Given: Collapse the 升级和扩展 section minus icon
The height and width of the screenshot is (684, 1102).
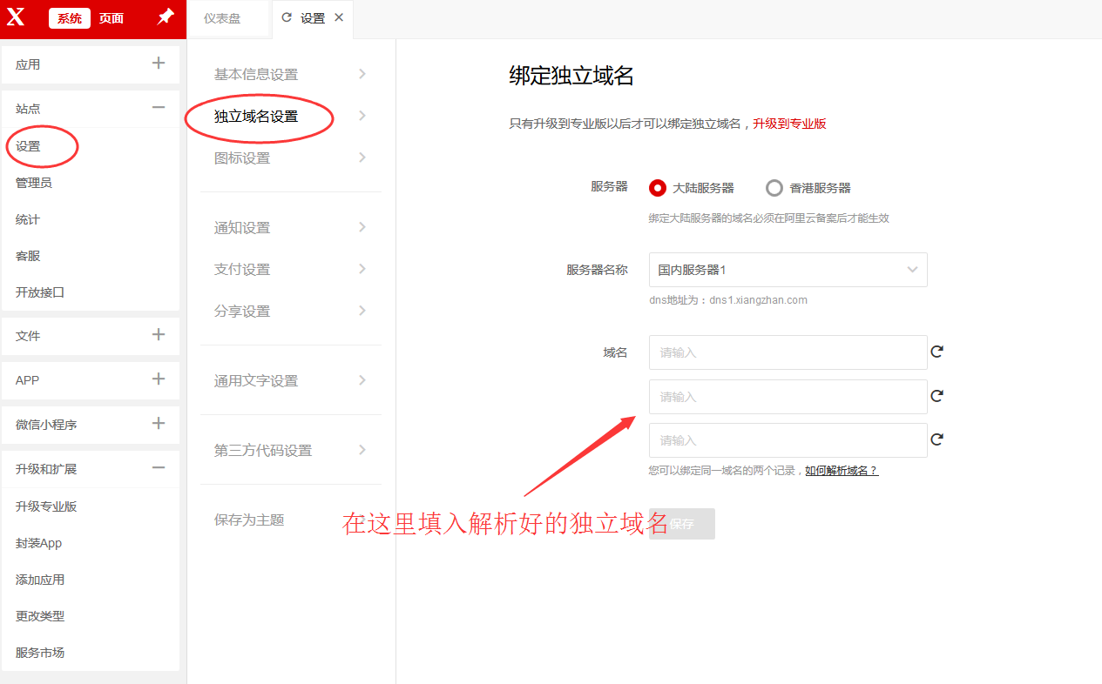Looking at the screenshot, I should point(159,467).
